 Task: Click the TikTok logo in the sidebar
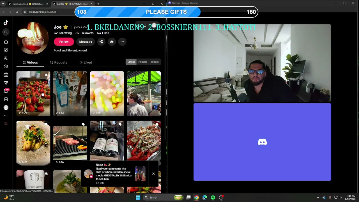pyautogui.click(x=6, y=22)
